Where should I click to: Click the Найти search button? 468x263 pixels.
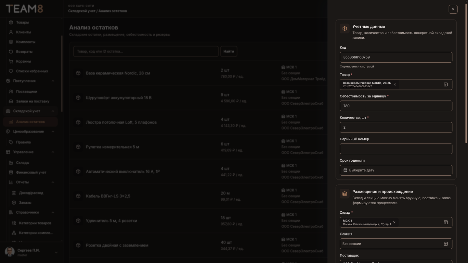pyautogui.click(x=229, y=51)
